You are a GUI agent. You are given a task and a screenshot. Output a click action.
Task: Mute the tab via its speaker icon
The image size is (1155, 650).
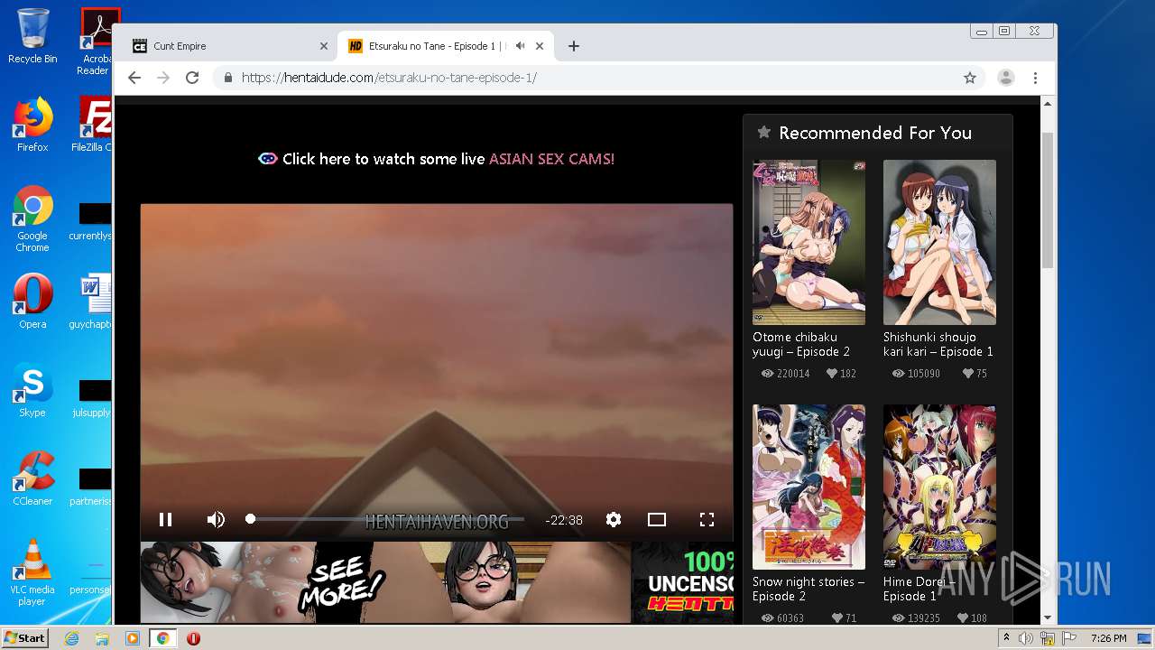(520, 46)
